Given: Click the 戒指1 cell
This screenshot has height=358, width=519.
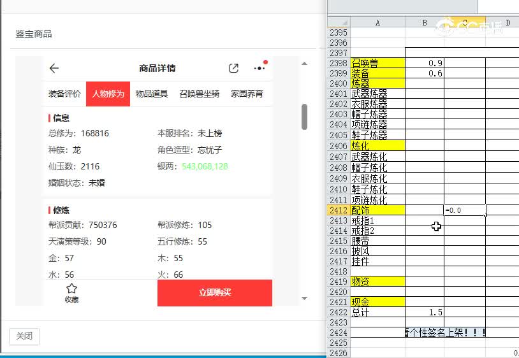Looking at the screenshot, I should [x=377, y=220].
